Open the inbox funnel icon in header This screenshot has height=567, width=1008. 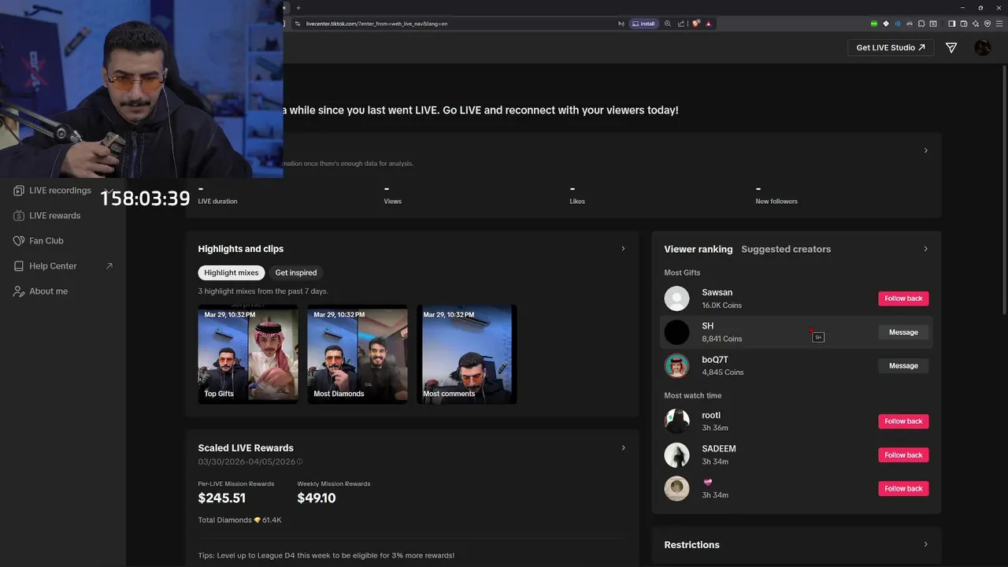(x=951, y=48)
